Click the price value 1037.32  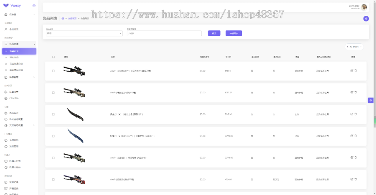(228, 92)
